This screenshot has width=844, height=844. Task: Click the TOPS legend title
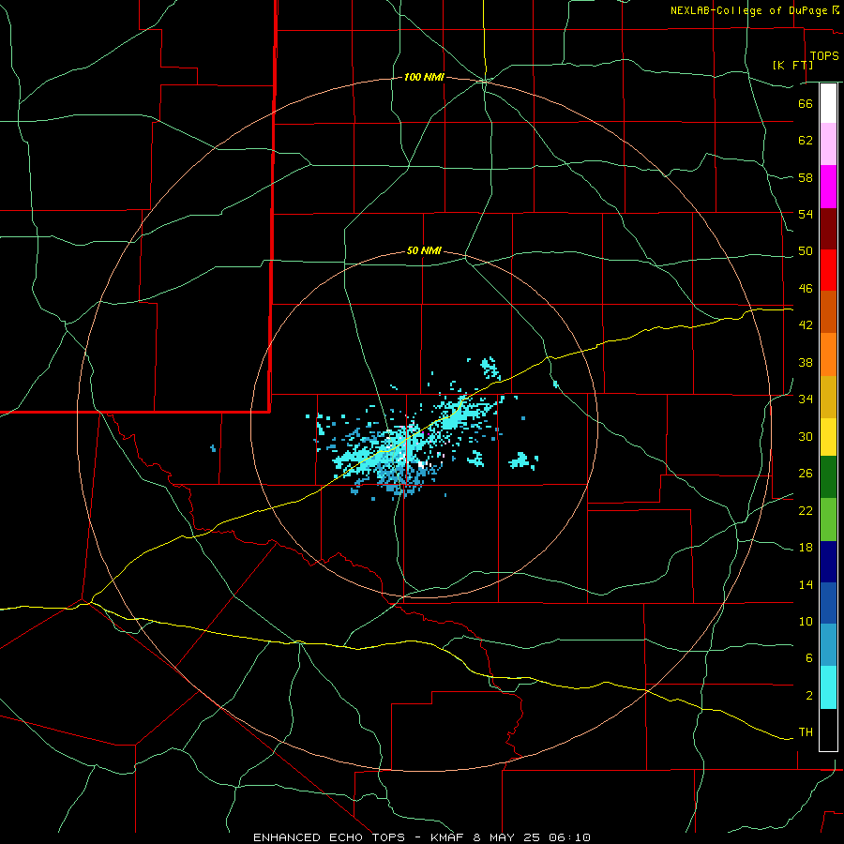click(x=824, y=55)
